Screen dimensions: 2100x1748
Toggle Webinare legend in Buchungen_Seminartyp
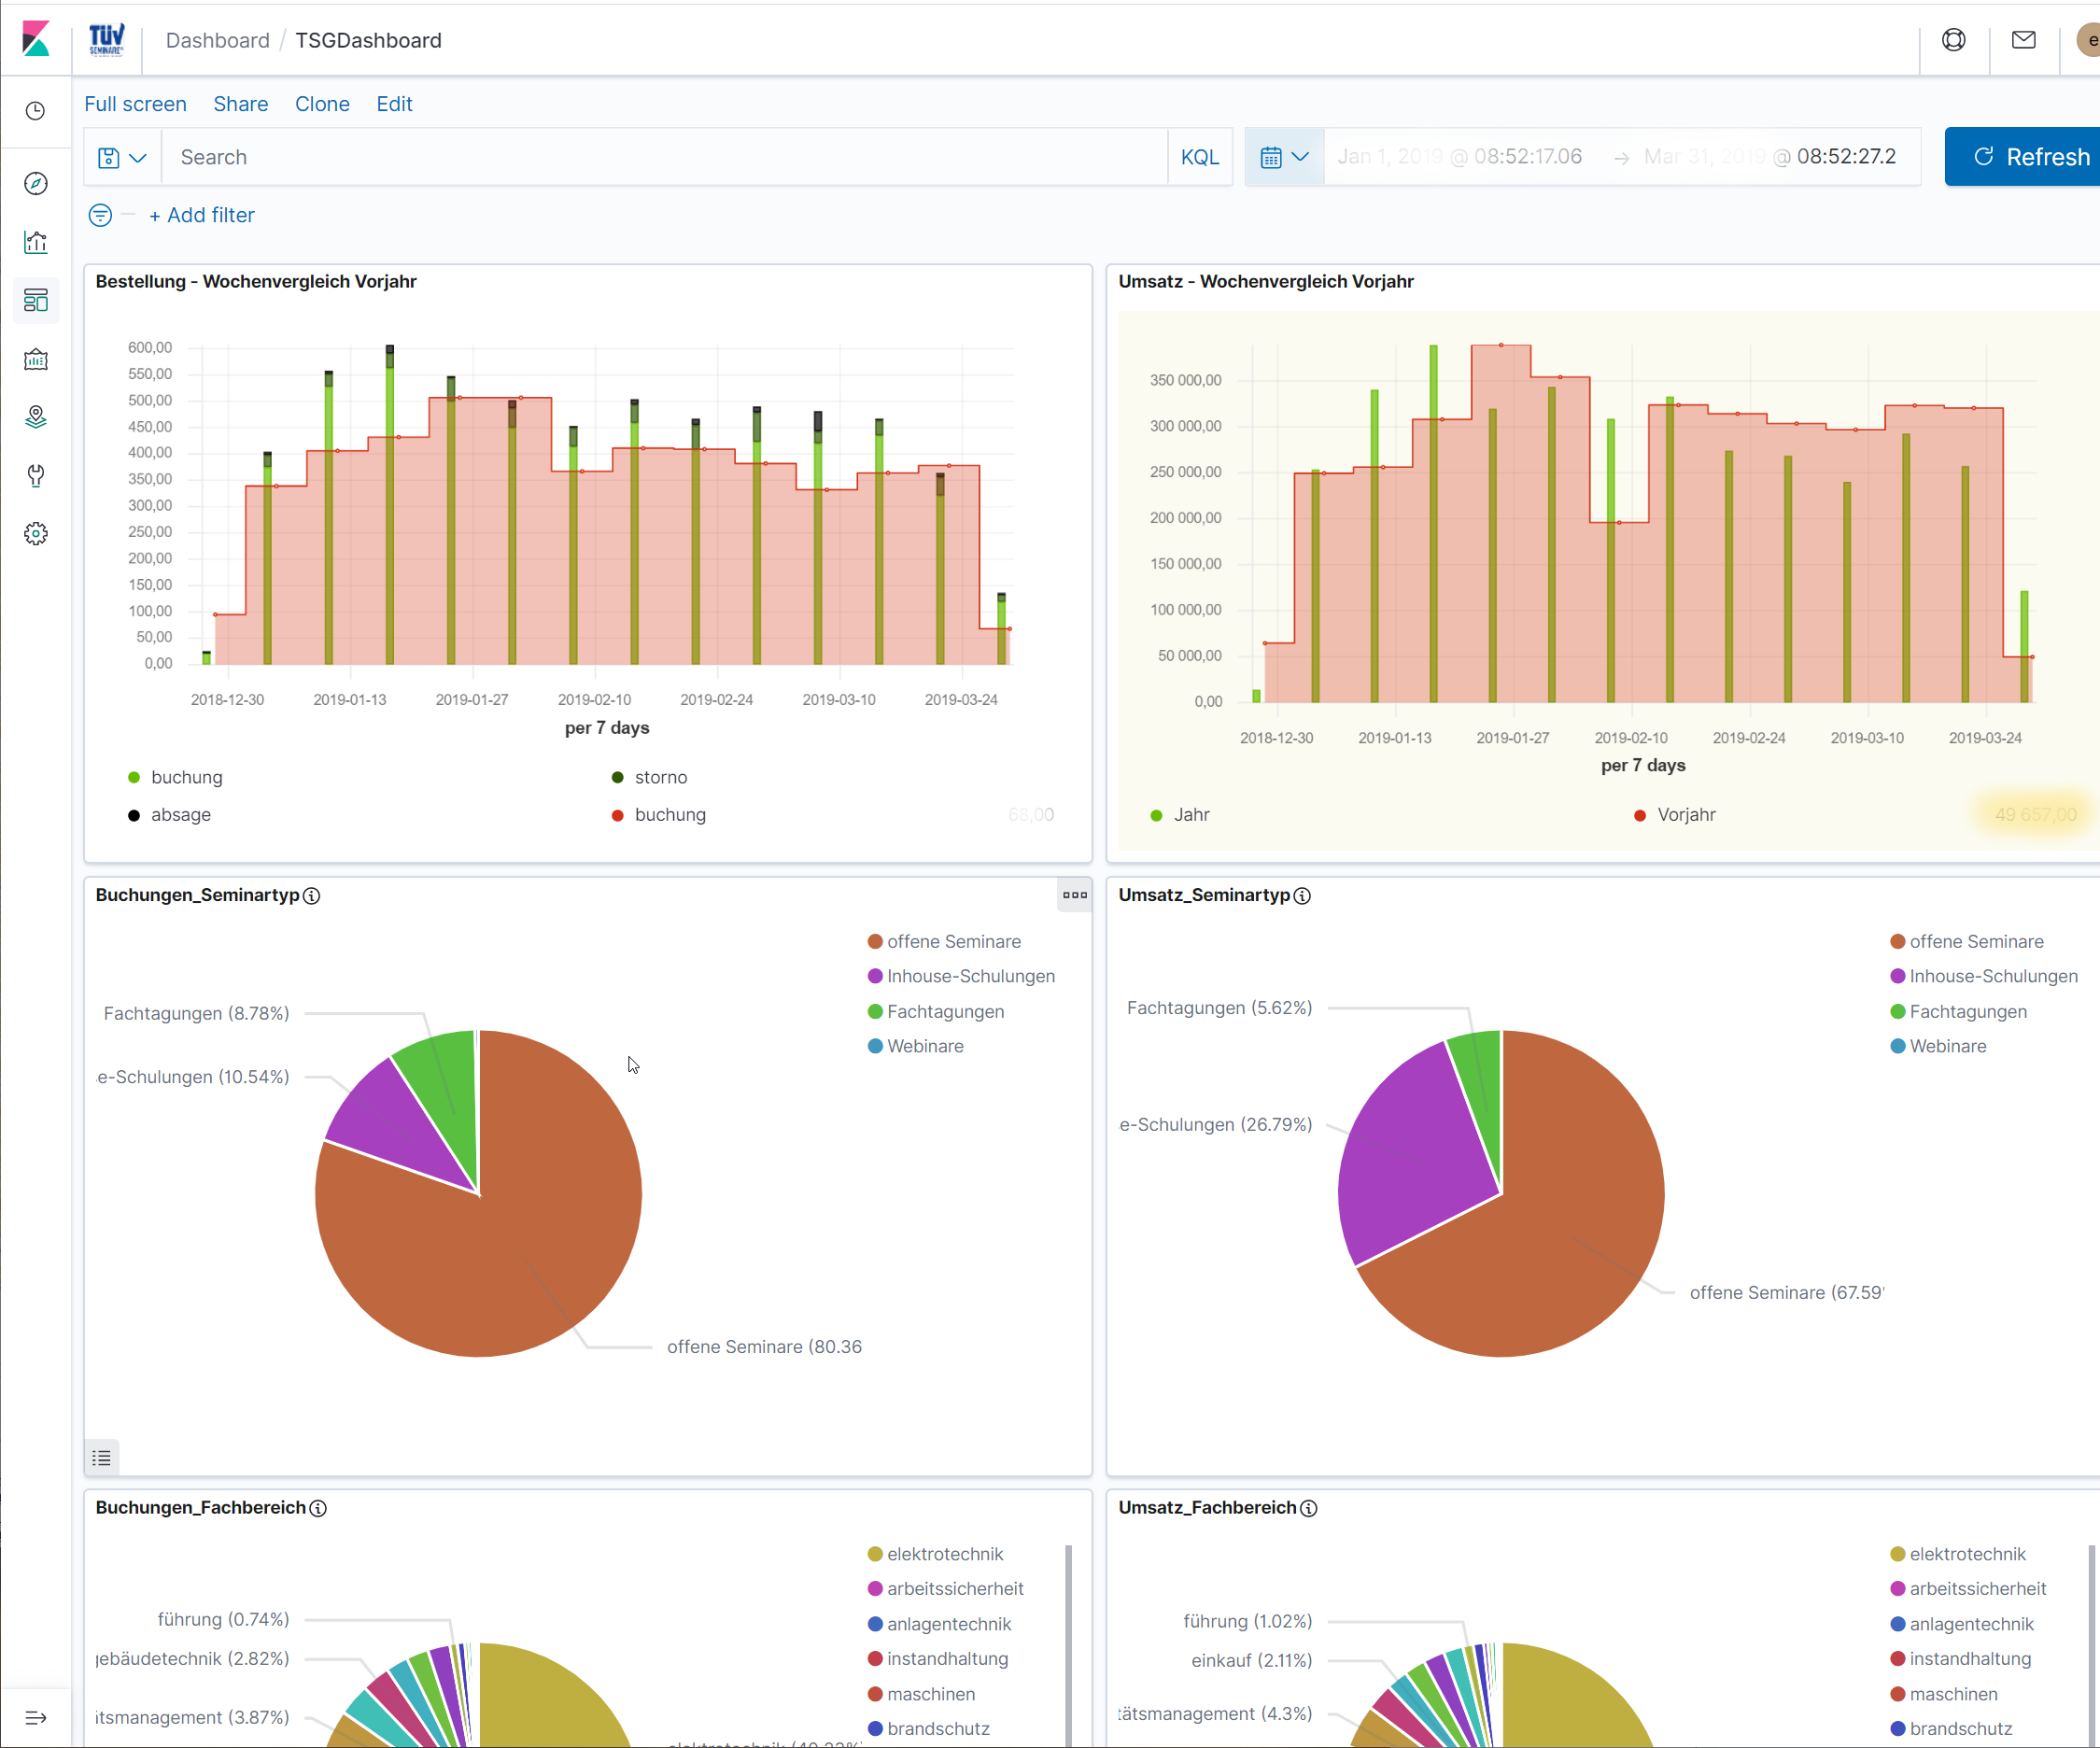916,1046
